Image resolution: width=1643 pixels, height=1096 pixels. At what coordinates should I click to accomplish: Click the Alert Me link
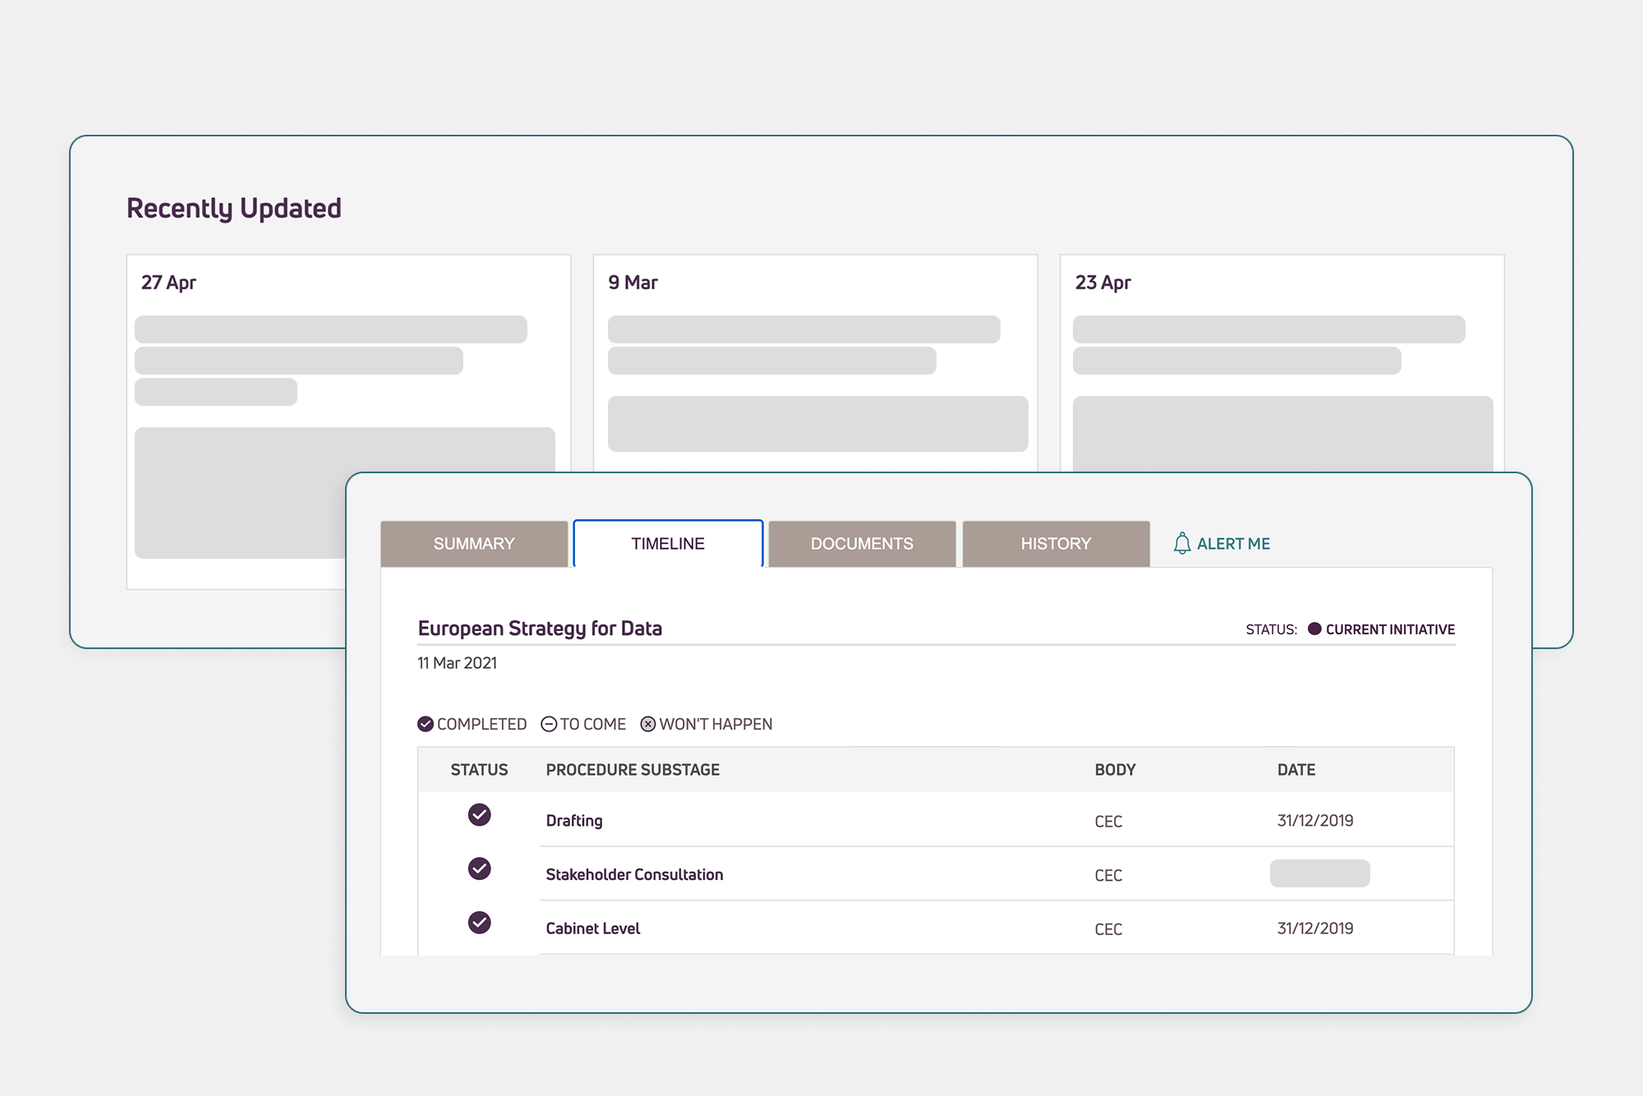(1233, 544)
